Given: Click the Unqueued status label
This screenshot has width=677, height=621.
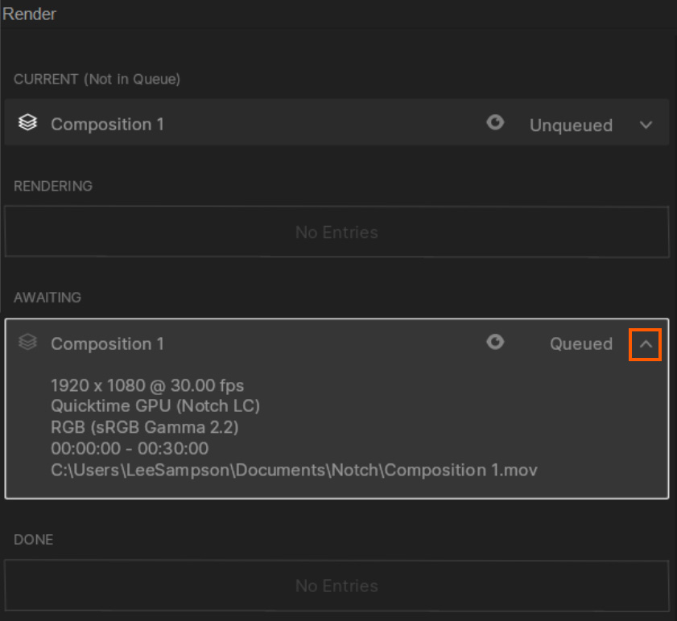Looking at the screenshot, I should 571,125.
